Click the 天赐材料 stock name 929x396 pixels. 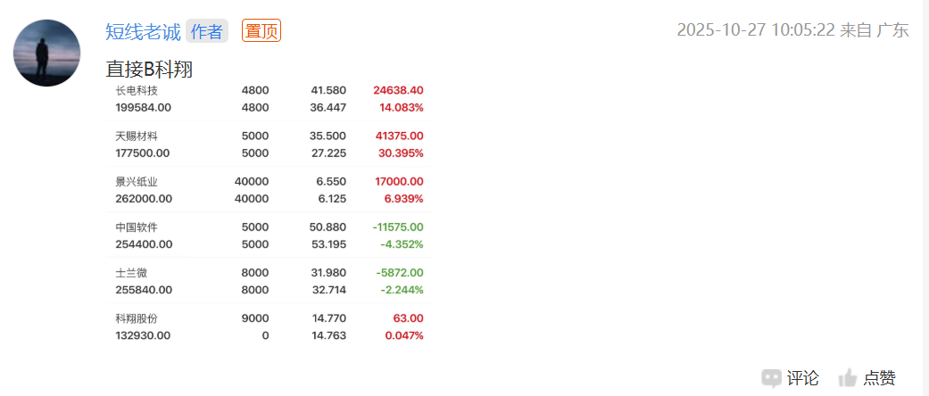pyautogui.click(x=137, y=136)
